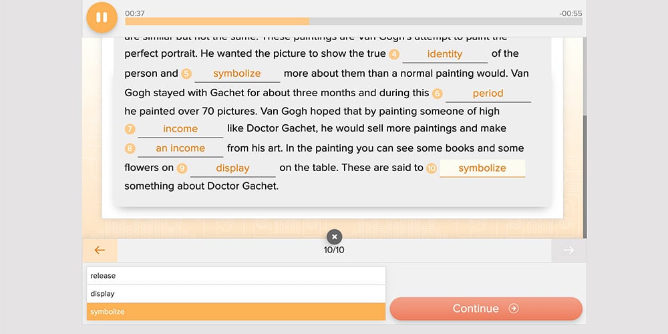Select the blank filled with 'identity'
Screen dimensions: 668x334
tap(445, 54)
